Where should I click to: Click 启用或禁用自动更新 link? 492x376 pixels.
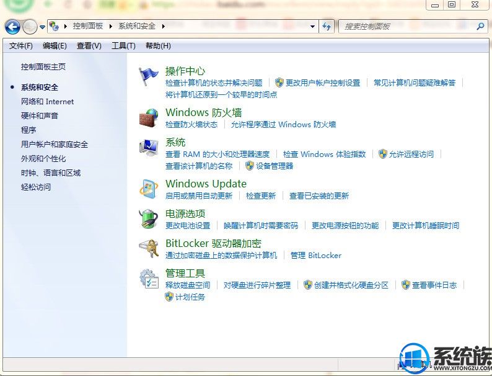pyautogui.click(x=199, y=195)
